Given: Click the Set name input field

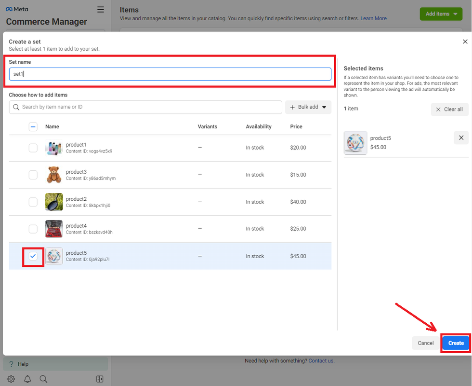Looking at the screenshot, I should [x=170, y=74].
